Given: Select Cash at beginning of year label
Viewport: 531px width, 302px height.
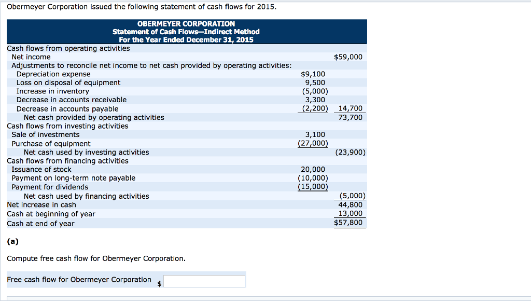Looking at the screenshot, I should (51, 214).
